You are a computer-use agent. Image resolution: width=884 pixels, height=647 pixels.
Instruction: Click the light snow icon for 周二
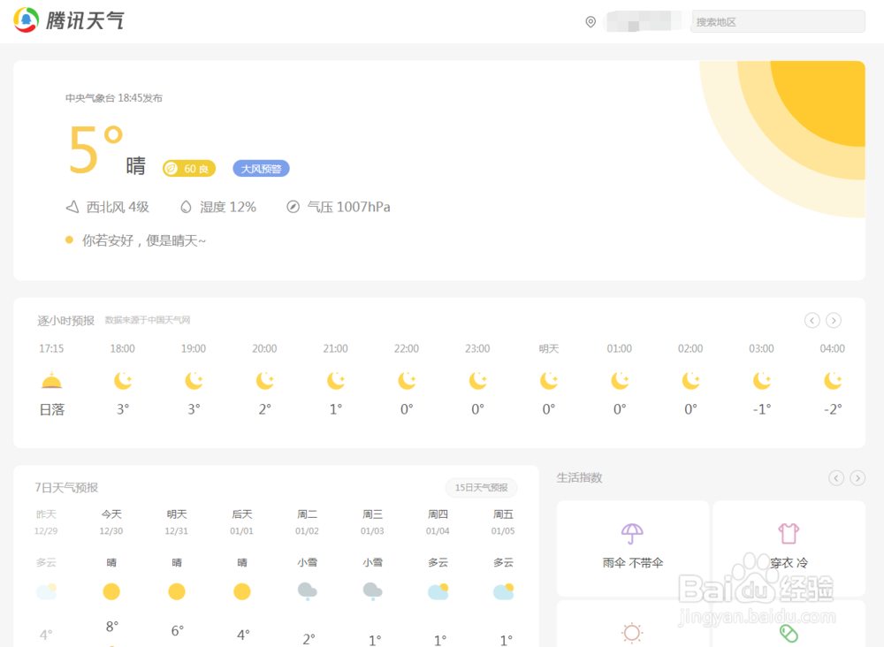coord(308,592)
